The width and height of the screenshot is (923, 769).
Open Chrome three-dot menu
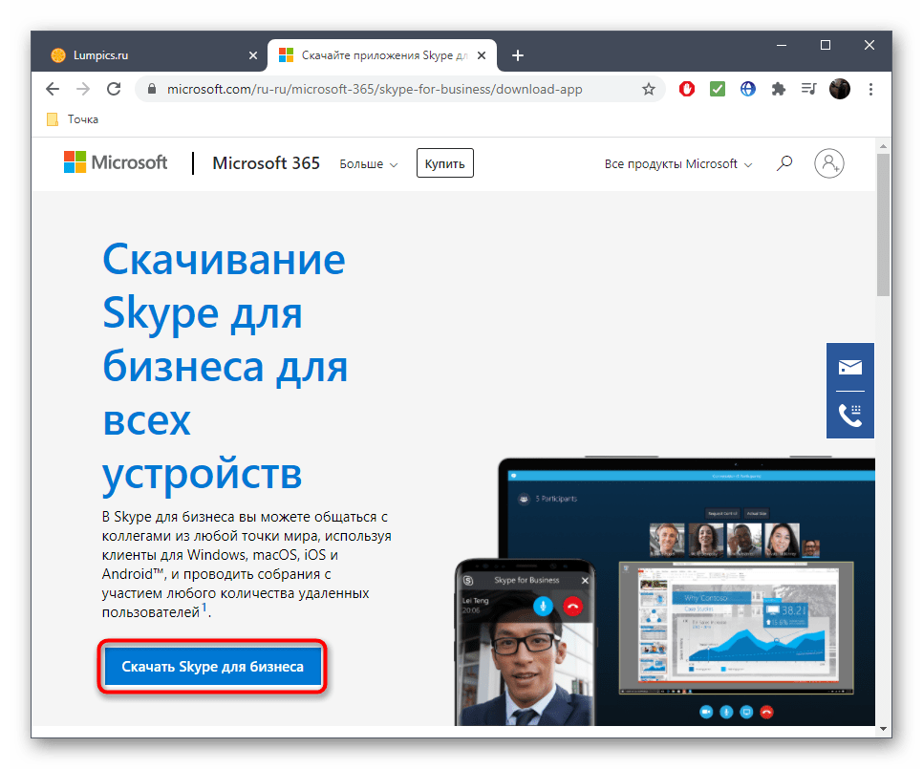(x=870, y=90)
